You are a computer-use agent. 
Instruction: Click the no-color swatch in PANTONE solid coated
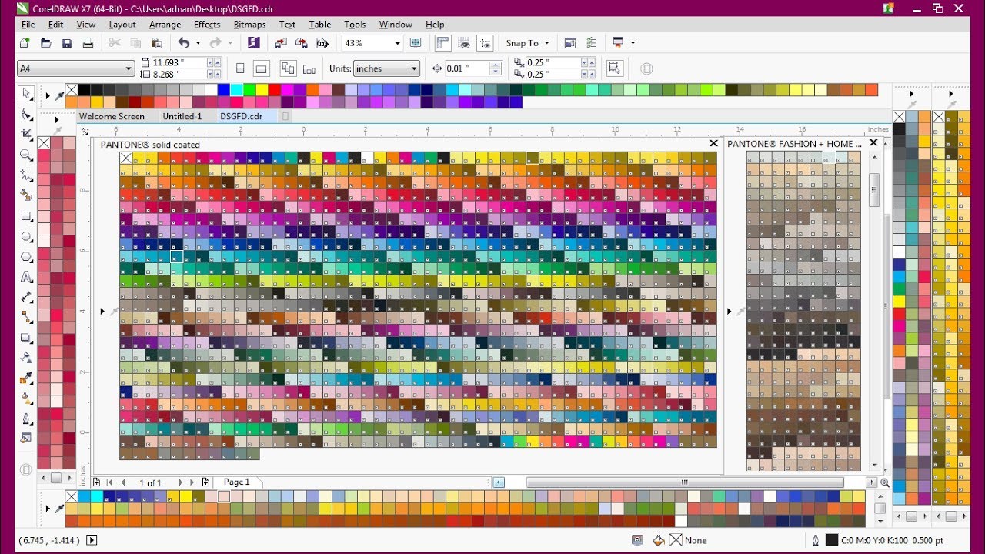tap(125, 158)
